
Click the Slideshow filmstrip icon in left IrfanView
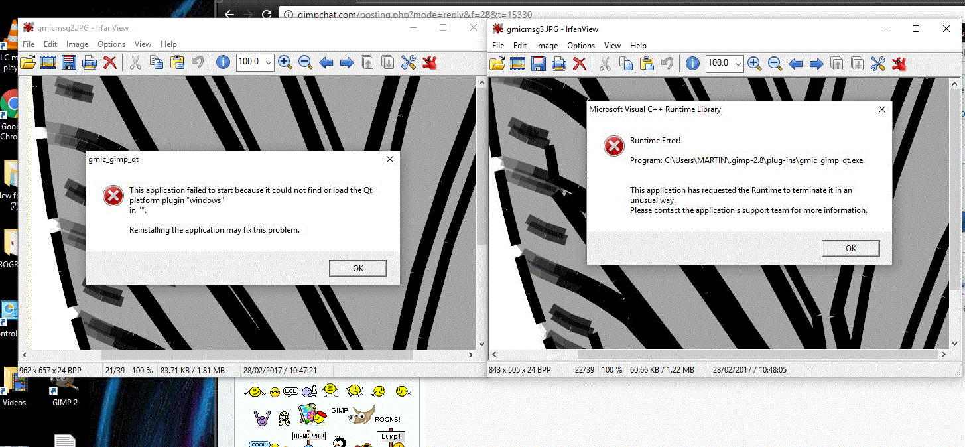click(48, 62)
